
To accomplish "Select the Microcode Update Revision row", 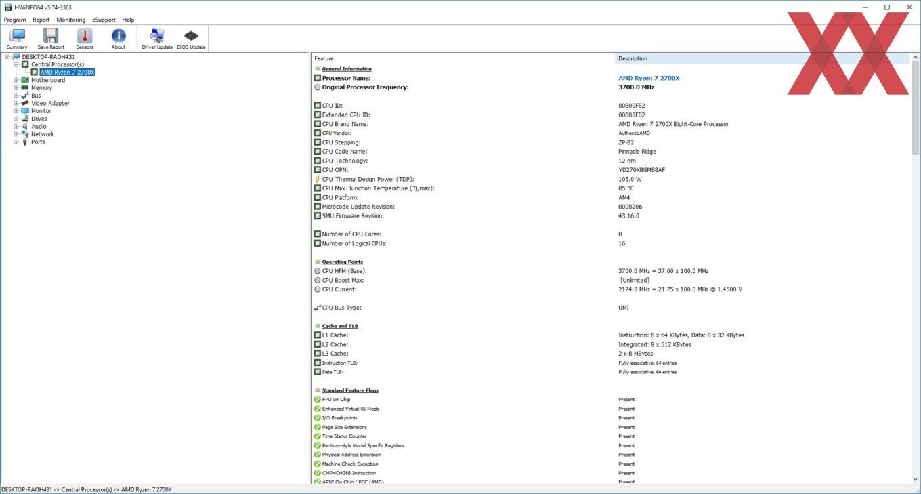I will click(x=611, y=207).
